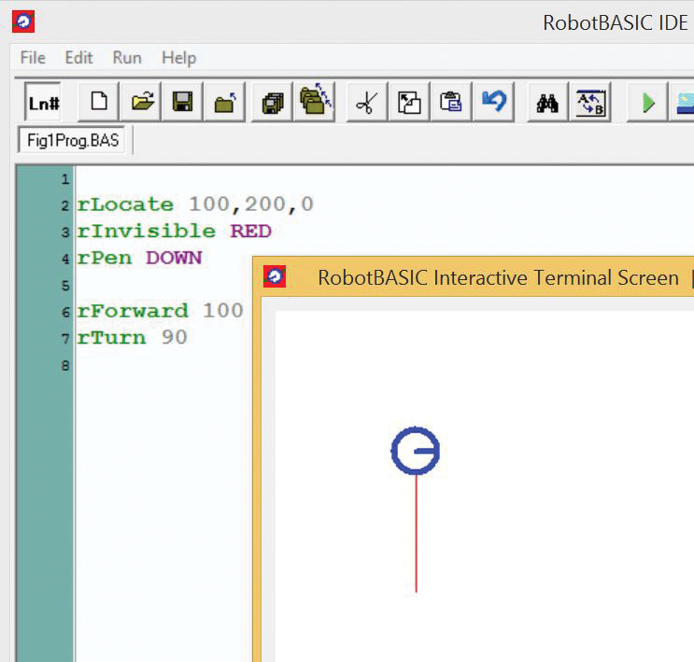Click the close all stacked folders icon
The width and height of the screenshot is (694, 662).
[314, 102]
